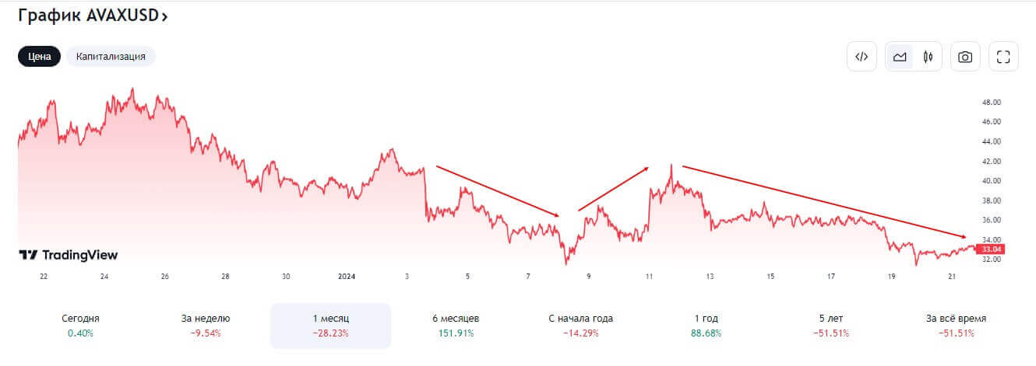Screen dimensions: 1036x366
Task: Click the TradingView logo
Action: point(69,255)
